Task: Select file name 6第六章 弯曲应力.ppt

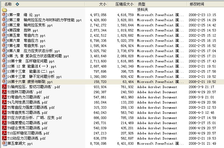Action: (x=27, y=41)
